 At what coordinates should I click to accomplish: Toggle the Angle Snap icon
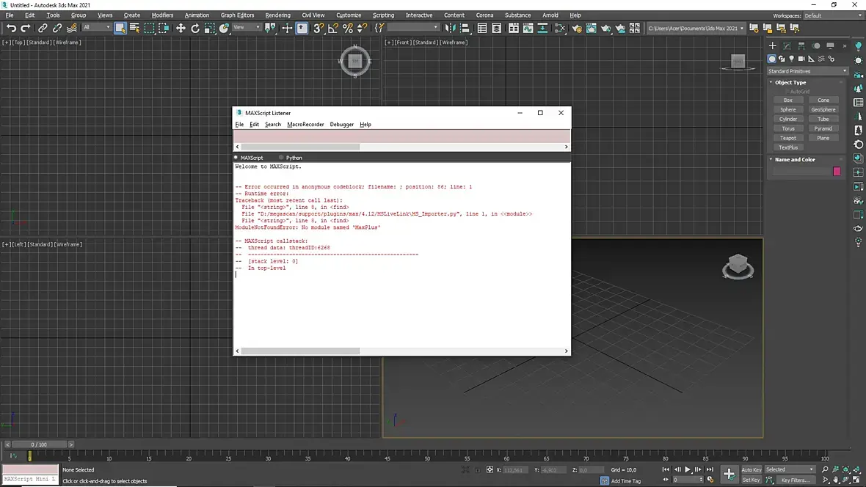[333, 28]
